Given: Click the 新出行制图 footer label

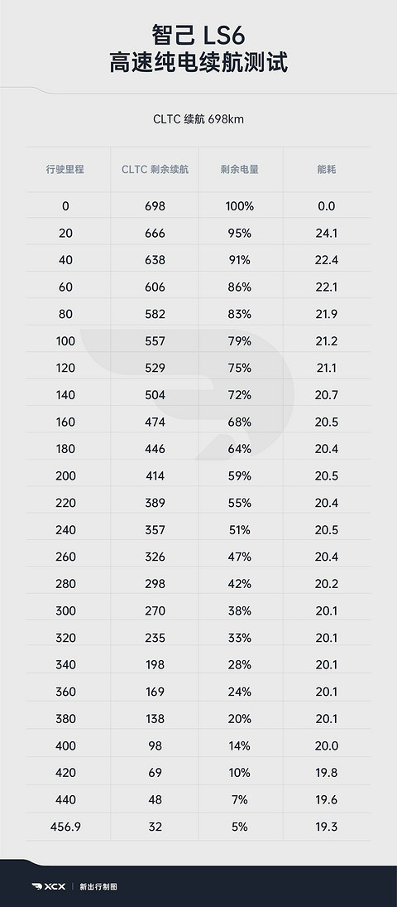Looking at the screenshot, I should [98, 886].
